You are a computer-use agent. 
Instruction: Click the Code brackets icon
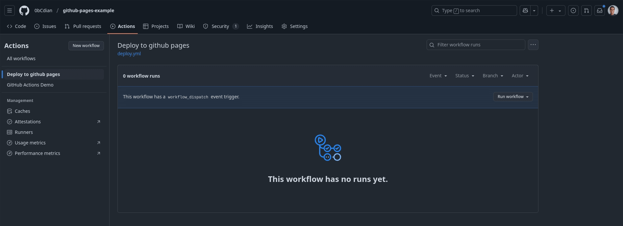(x=10, y=26)
